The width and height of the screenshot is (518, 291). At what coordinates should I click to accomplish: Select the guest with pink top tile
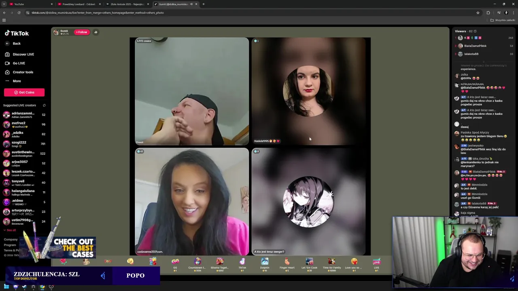coord(192,201)
